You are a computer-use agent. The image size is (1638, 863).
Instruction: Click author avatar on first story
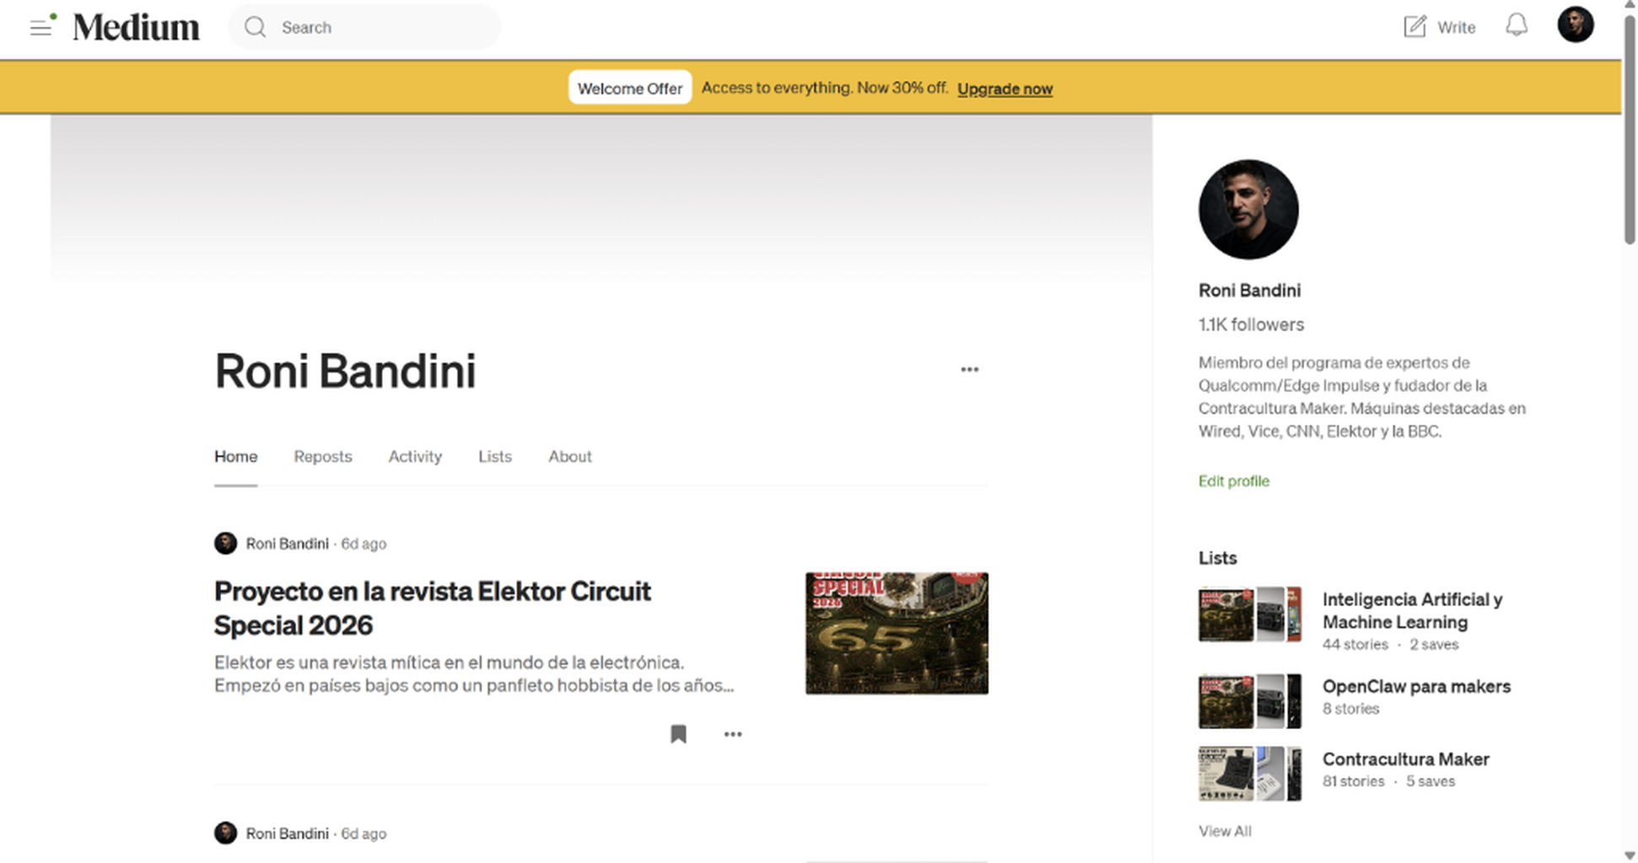[225, 544]
